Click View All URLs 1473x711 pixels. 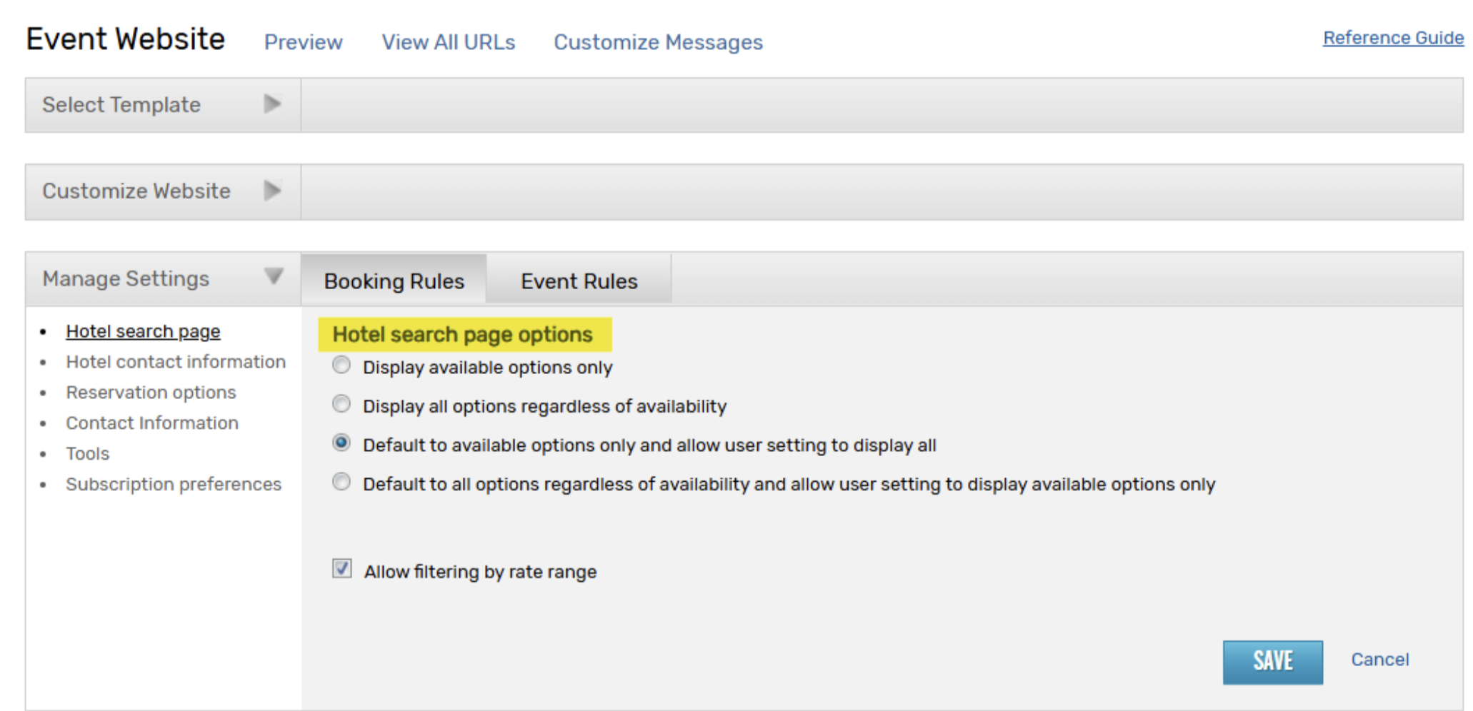(448, 42)
